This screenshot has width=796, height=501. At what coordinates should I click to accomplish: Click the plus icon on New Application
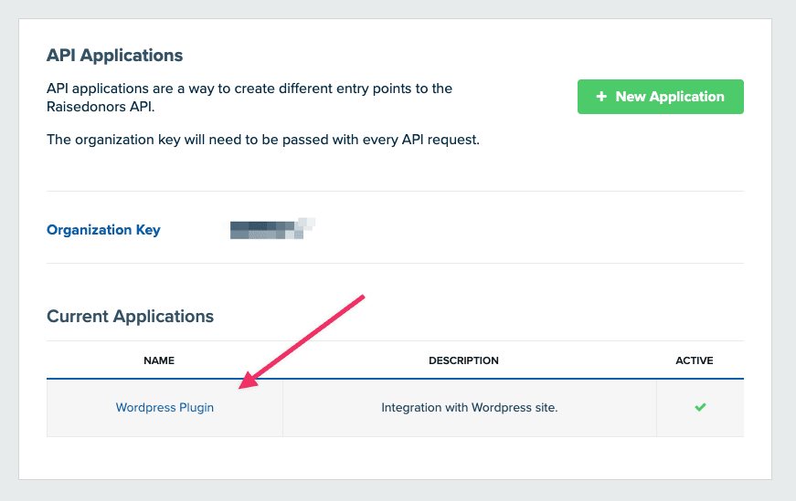tap(601, 97)
